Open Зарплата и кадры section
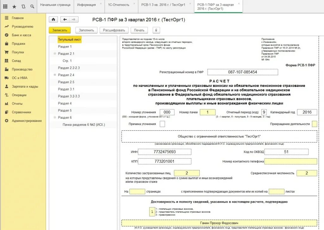Image resolution: width=324 pixels, height=230 pixels. pos(25,86)
